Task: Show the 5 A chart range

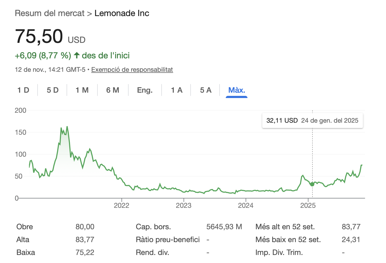Action: click(206, 90)
